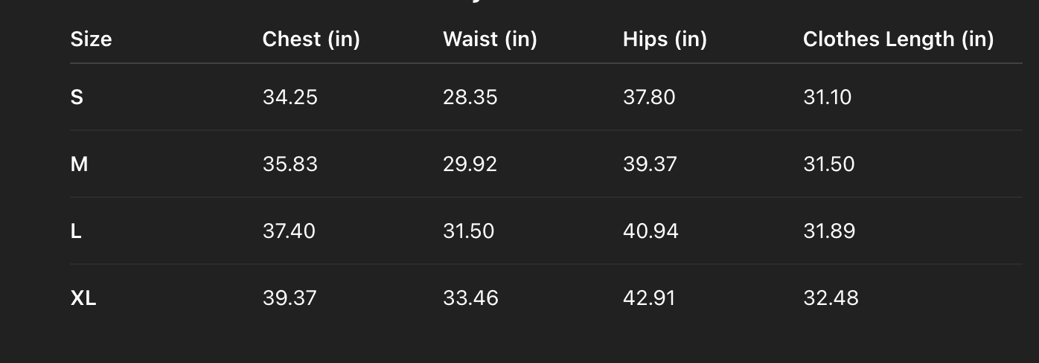Click waist value 28.35 in S row

point(470,97)
